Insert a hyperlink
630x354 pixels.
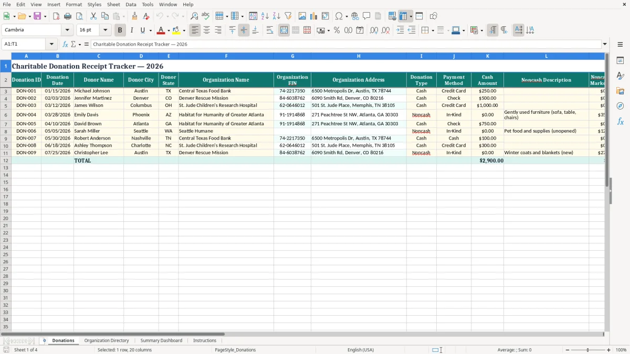click(x=355, y=16)
